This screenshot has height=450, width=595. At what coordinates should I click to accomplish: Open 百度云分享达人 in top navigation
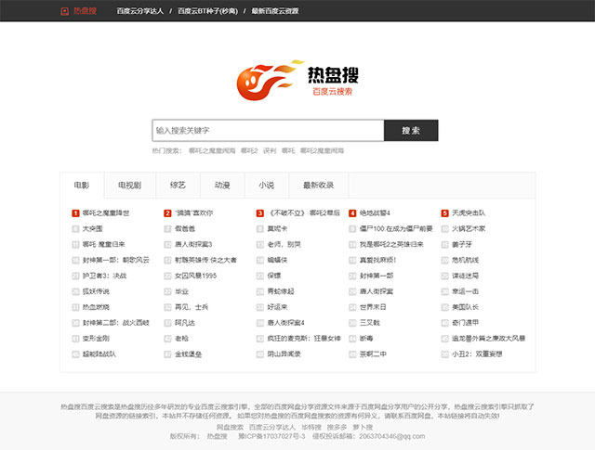[140, 11]
